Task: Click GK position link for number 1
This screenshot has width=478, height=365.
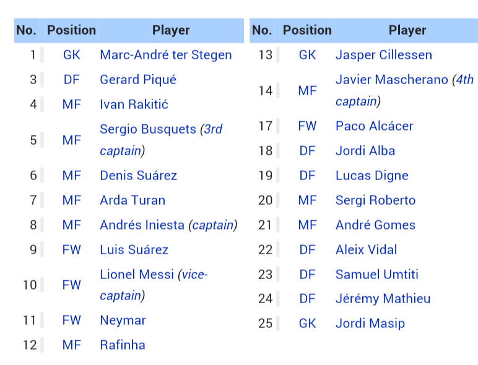Action: pos(72,55)
